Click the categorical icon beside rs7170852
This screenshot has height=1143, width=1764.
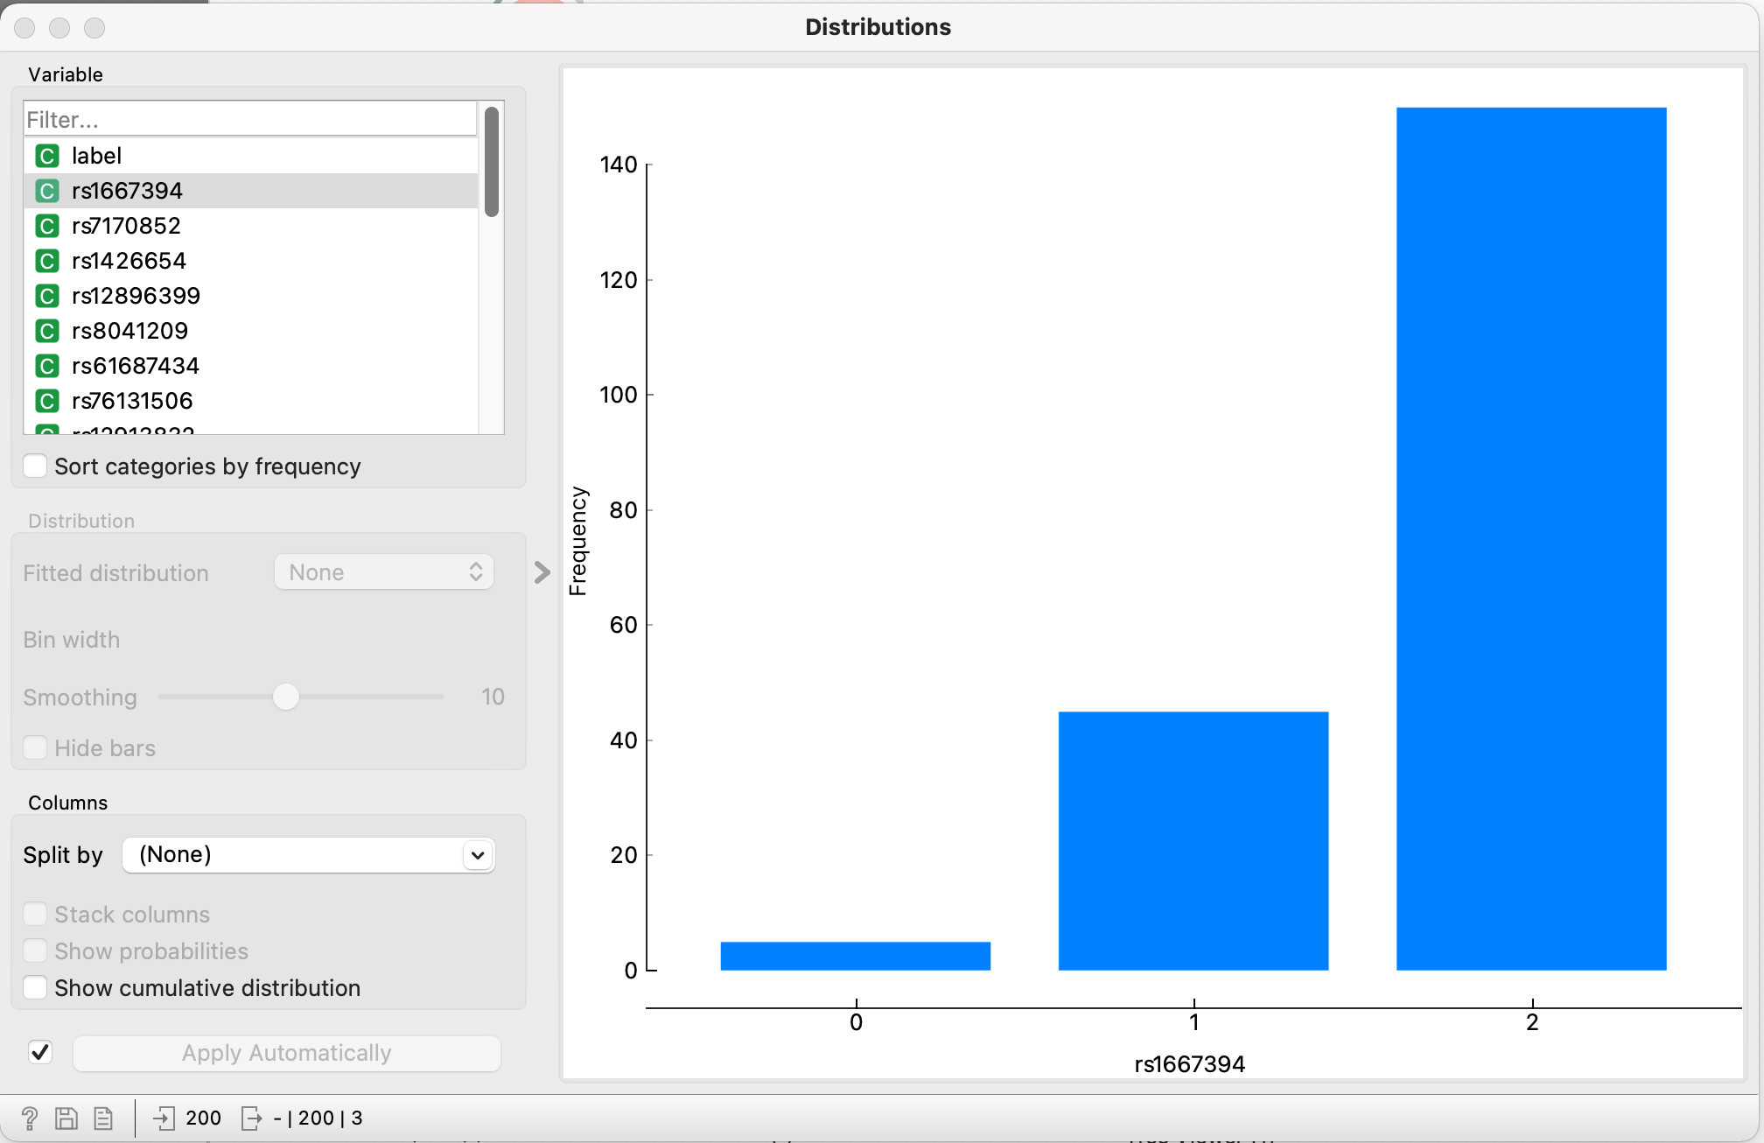tap(47, 226)
